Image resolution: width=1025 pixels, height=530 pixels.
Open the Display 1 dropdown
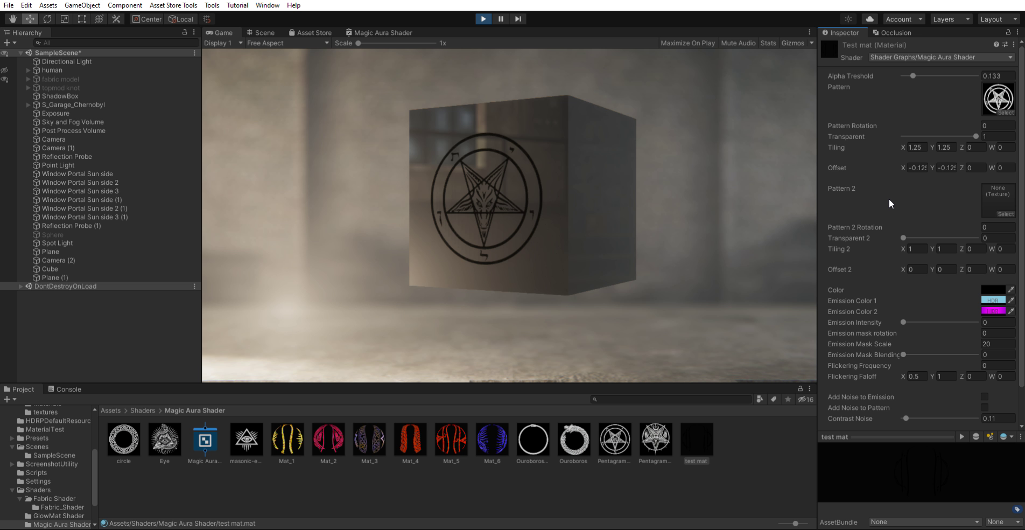pos(223,43)
